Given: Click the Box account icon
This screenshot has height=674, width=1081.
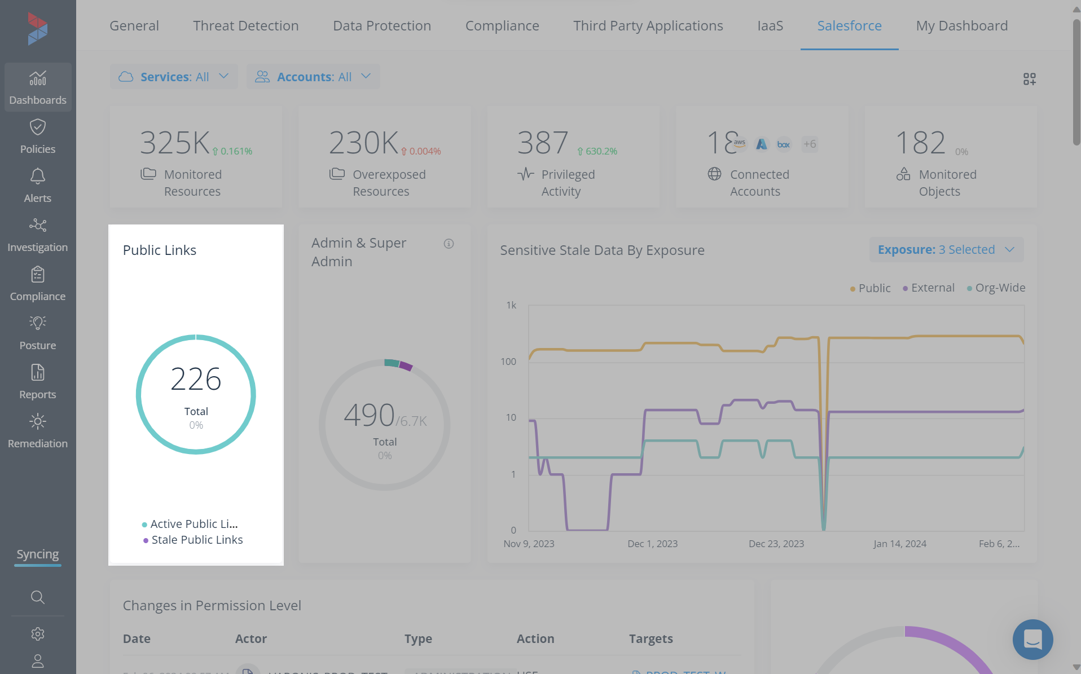Looking at the screenshot, I should (784, 144).
